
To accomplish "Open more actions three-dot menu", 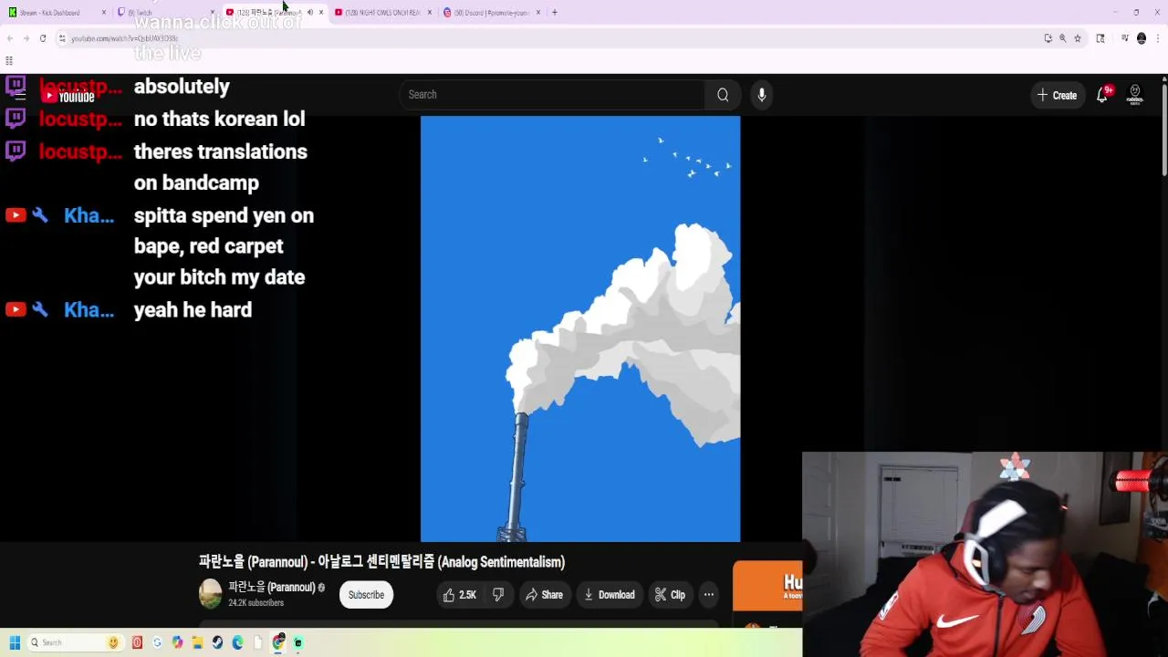I will point(708,595).
